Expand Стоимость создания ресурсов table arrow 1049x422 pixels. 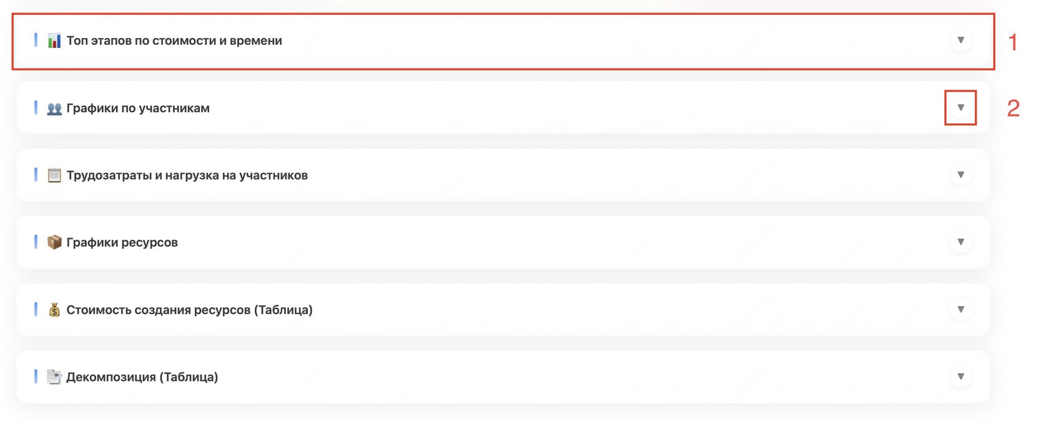(960, 309)
